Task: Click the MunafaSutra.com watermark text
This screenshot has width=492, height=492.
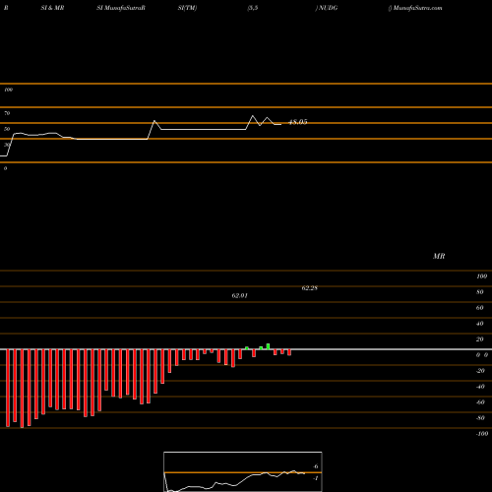Action: 417,8
